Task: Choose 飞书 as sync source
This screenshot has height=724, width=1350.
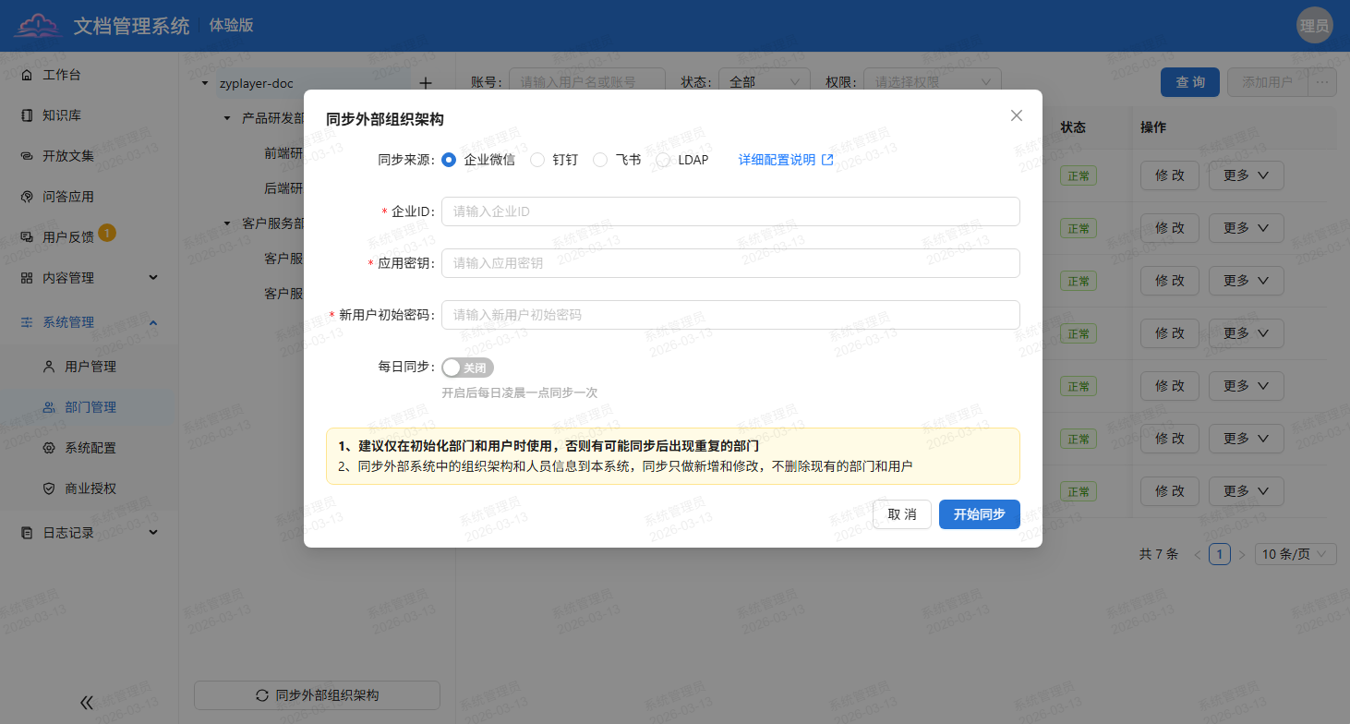Action: click(600, 160)
